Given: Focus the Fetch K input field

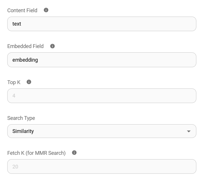Looking at the screenshot, I should pos(102,166).
